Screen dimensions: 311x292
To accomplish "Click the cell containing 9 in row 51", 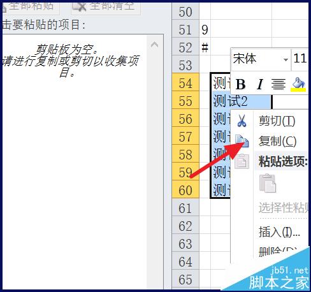I will [x=205, y=29].
